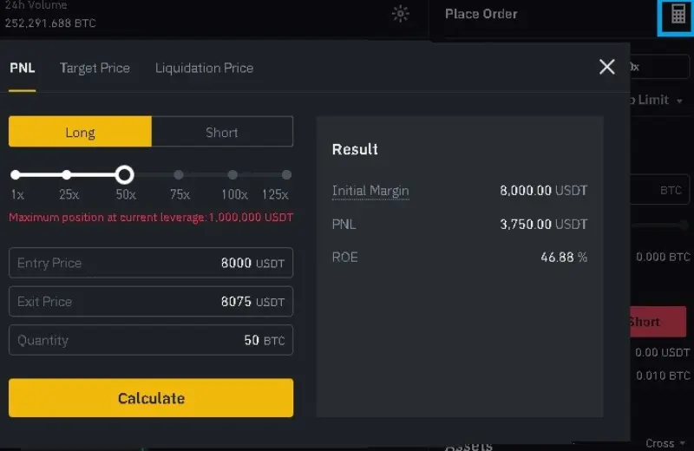Set leverage slider to 125x mark
The image size is (694, 451).
(x=286, y=175)
